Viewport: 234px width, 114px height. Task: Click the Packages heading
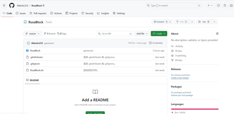pos(176,87)
